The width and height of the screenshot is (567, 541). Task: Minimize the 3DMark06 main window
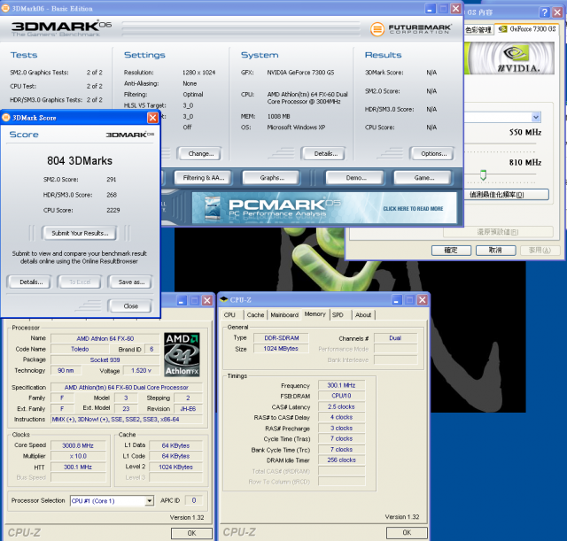[430, 8]
